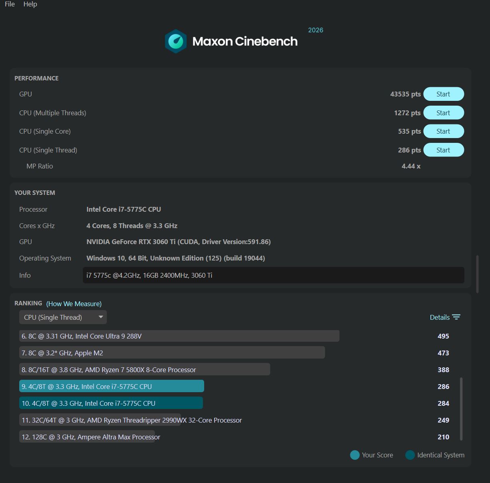Screen dimensions: 490x483
Task: Start the GPU benchmark
Action: click(x=444, y=94)
